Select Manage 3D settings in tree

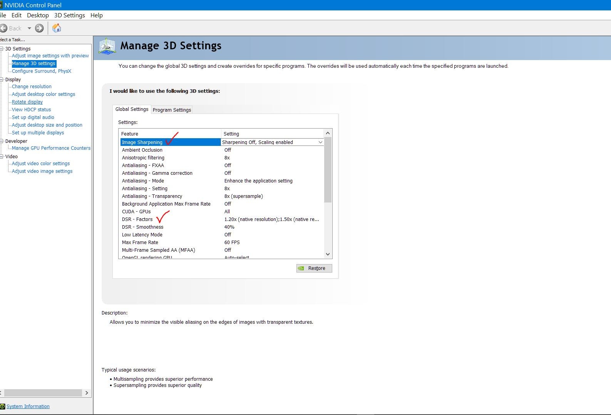click(33, 64)
